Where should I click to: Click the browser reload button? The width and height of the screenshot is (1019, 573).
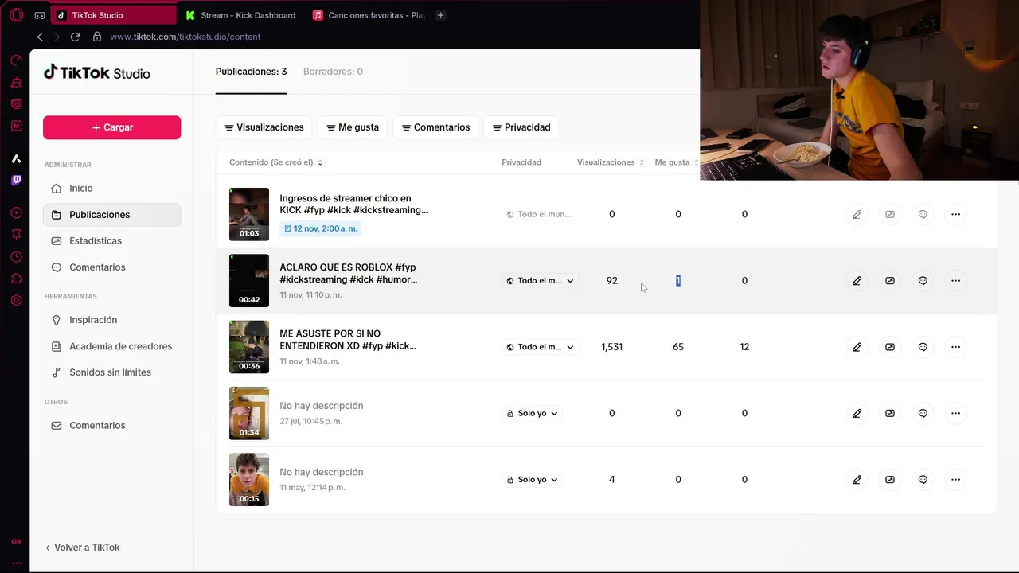(75, 37)
